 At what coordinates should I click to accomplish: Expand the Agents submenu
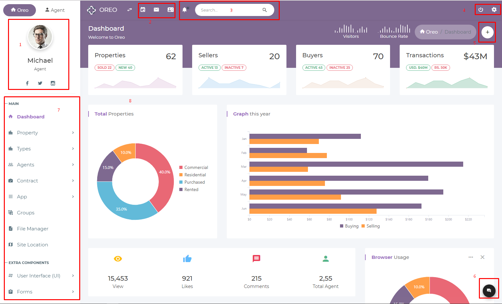41,164
